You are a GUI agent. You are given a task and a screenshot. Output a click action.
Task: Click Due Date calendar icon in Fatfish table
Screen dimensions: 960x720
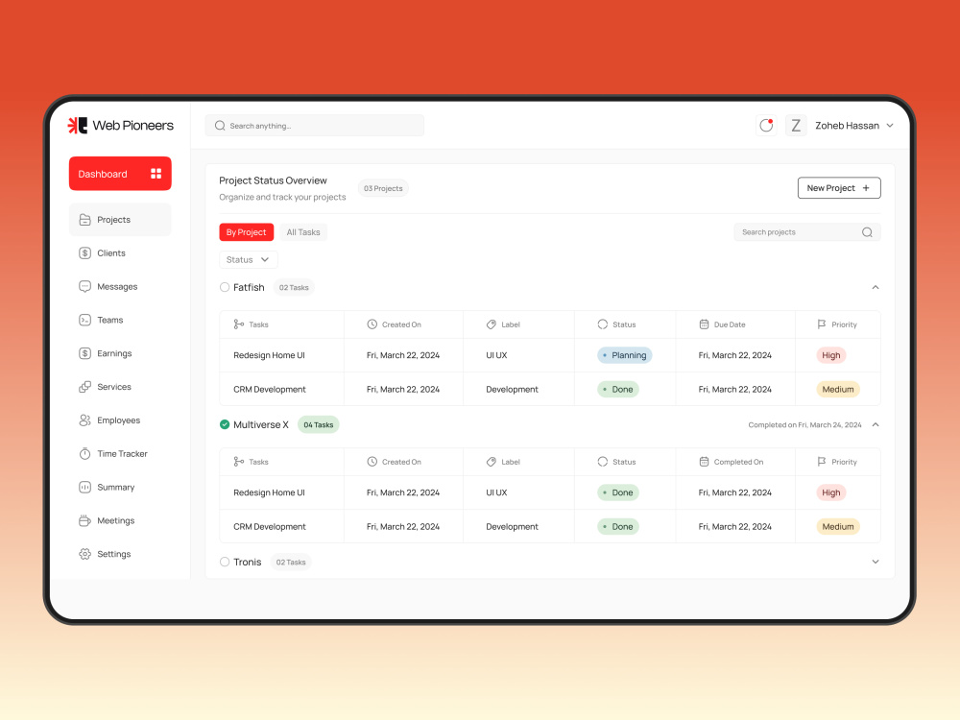(x=704, y=324)
